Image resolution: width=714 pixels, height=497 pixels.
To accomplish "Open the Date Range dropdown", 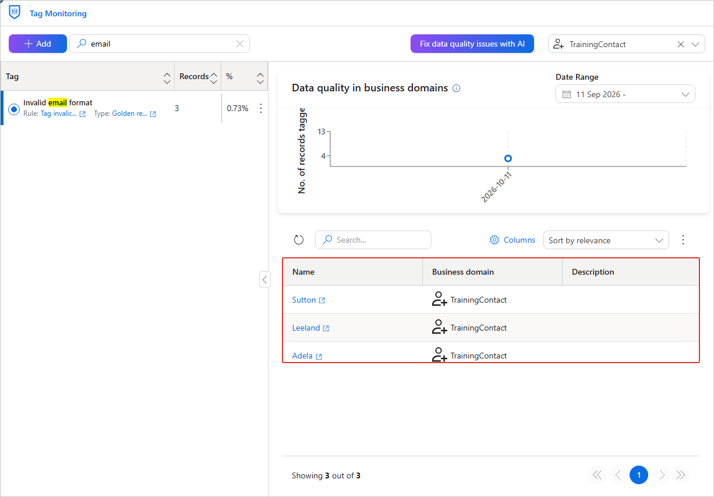I will click(625, 94).
